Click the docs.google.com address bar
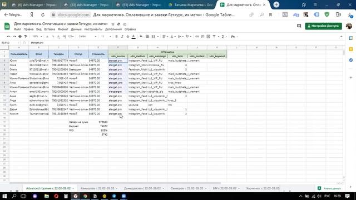 pyautogui.click(x=73, y=15)
